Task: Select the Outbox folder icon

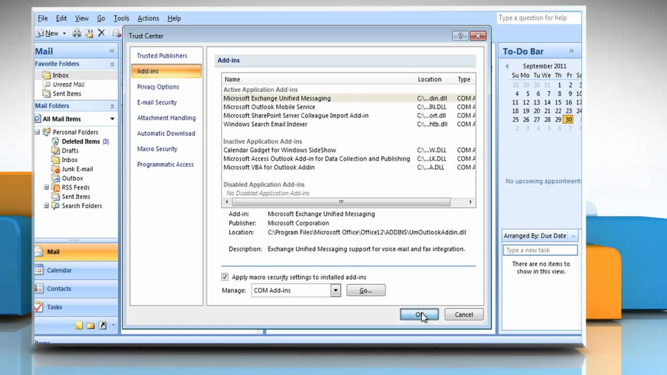Action: click(56, 178)
